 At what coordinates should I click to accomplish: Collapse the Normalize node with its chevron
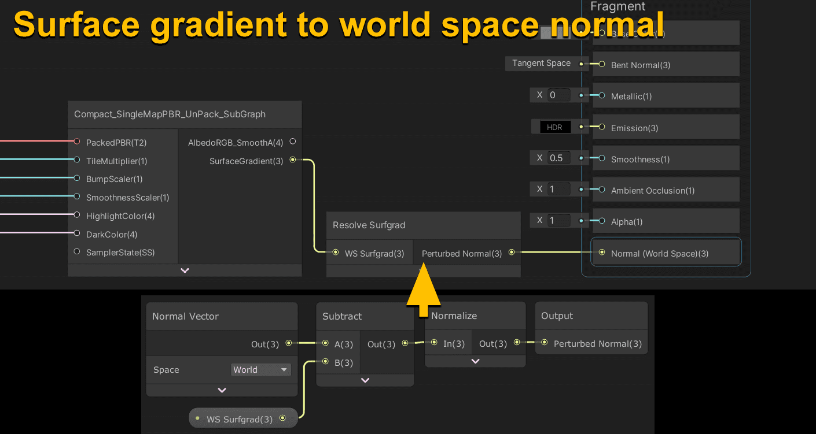(475, 361)
